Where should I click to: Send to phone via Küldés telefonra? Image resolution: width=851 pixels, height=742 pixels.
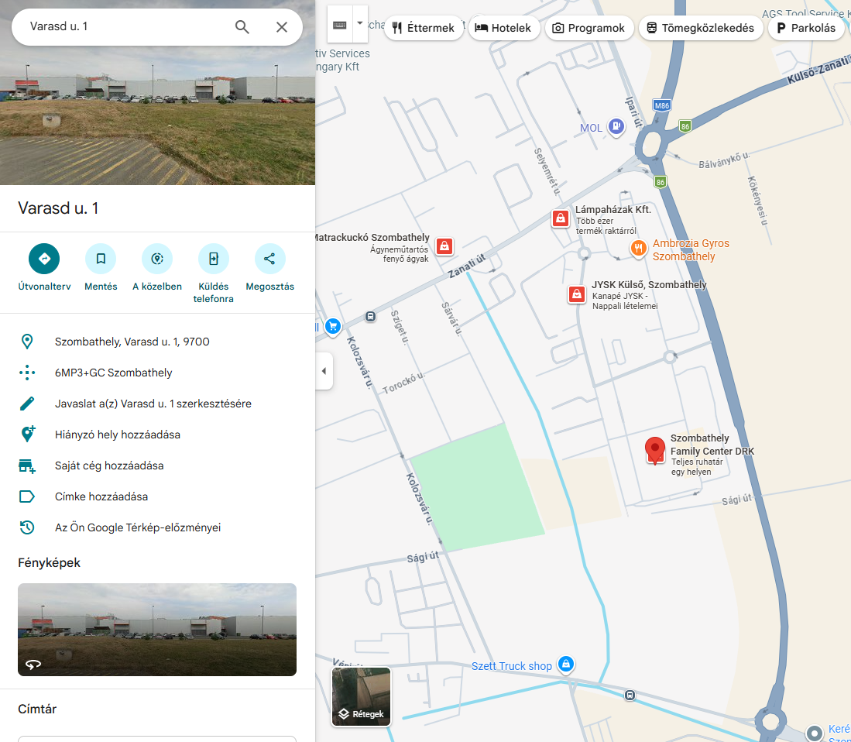coord(214,259)
